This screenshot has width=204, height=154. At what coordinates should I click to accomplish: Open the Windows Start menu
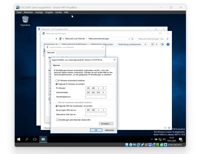(x=19, y=139)
